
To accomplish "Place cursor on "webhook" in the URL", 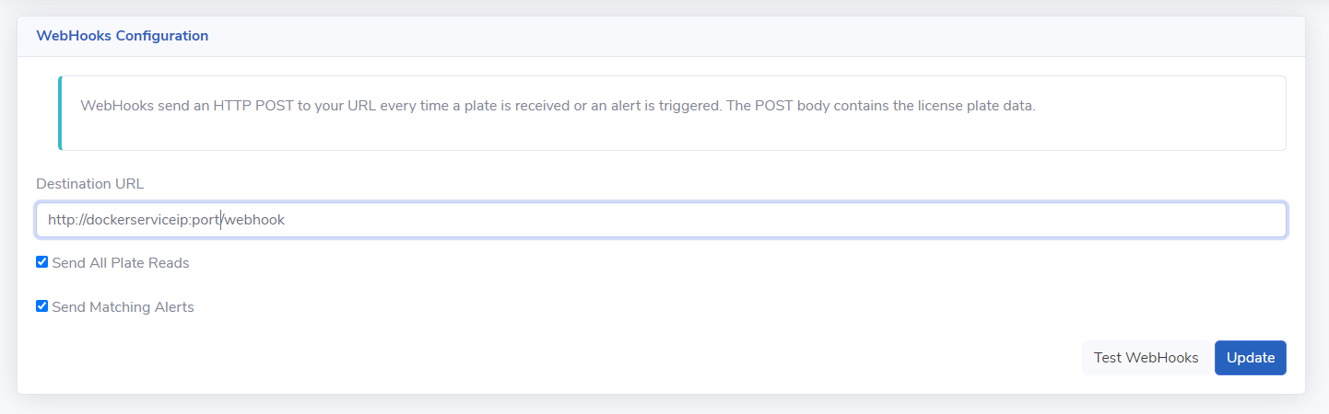I will [255, 221].
